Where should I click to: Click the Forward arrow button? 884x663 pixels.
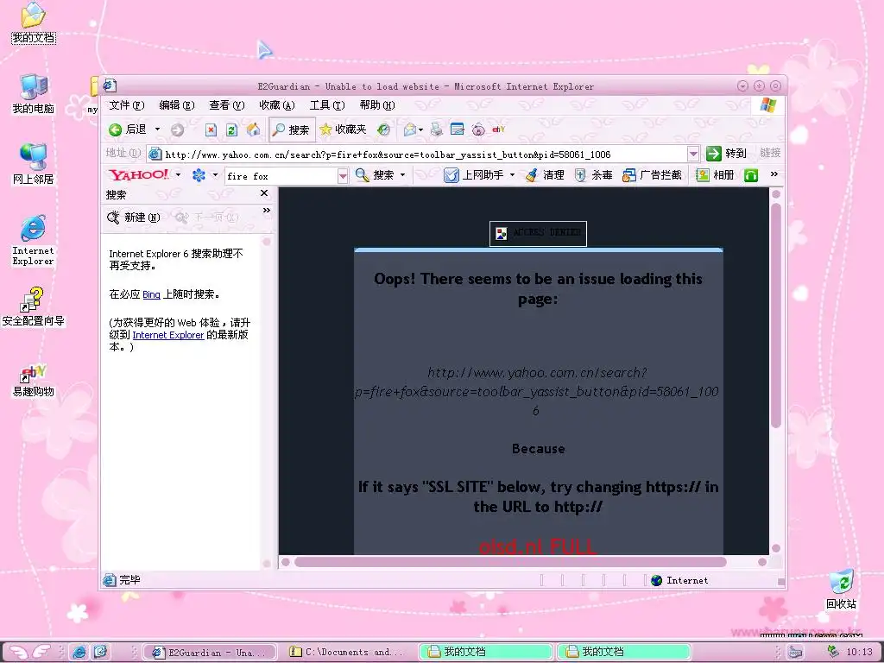click(x=177, y=129)
